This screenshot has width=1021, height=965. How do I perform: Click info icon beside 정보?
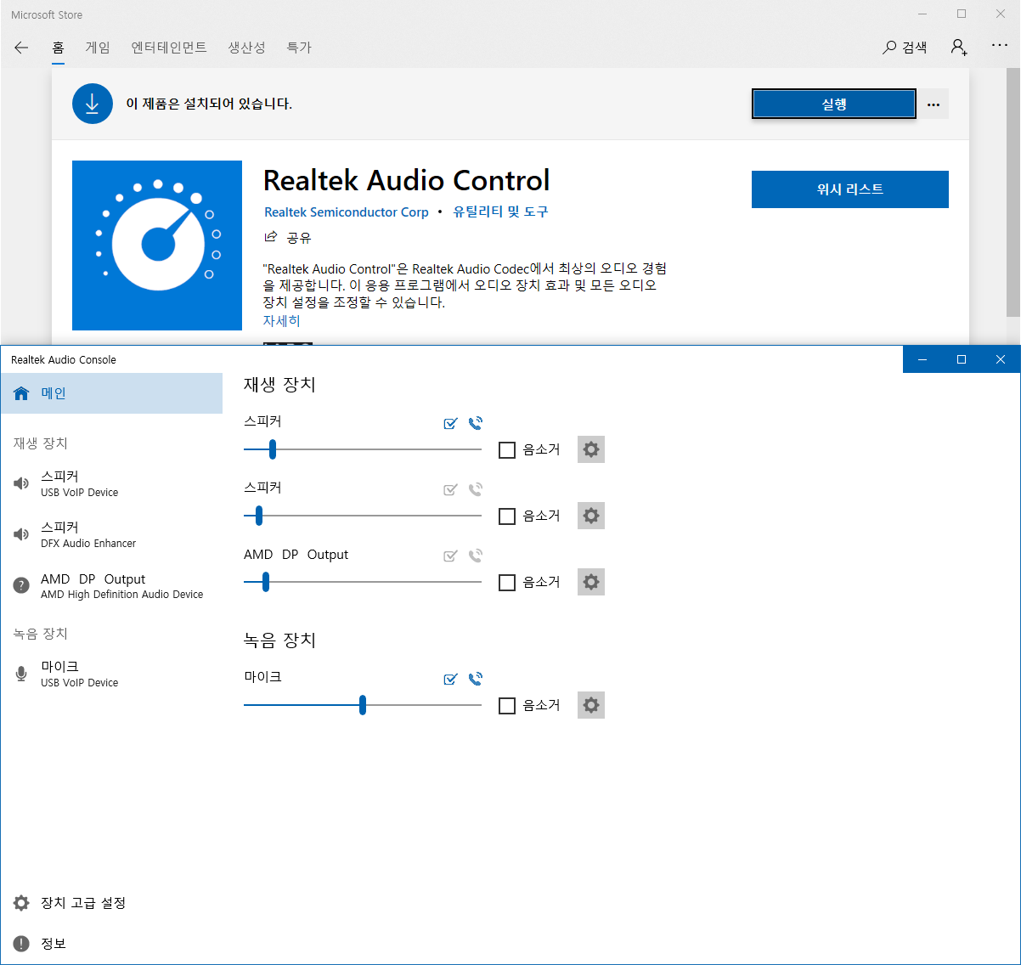[x=21, y=944]
